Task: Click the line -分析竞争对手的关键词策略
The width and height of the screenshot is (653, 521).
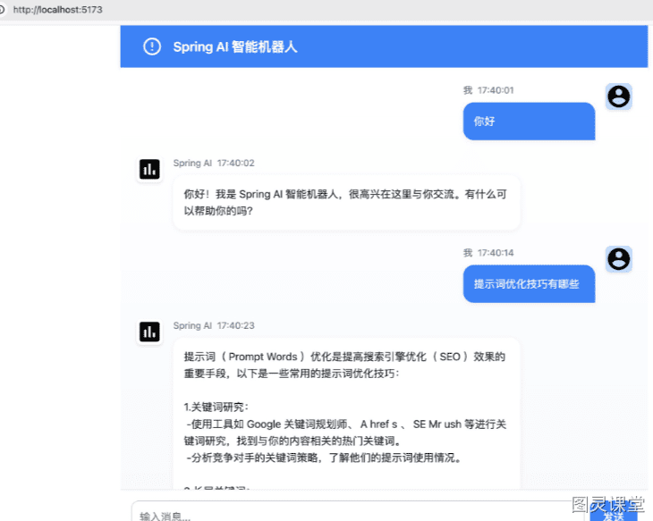Action: [324, 458]
